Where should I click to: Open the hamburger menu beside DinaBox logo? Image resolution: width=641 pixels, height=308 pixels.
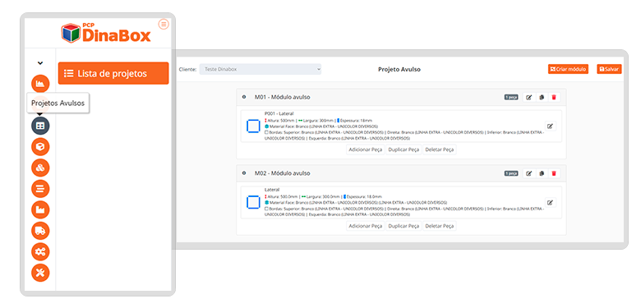click(x=164, y=25)
